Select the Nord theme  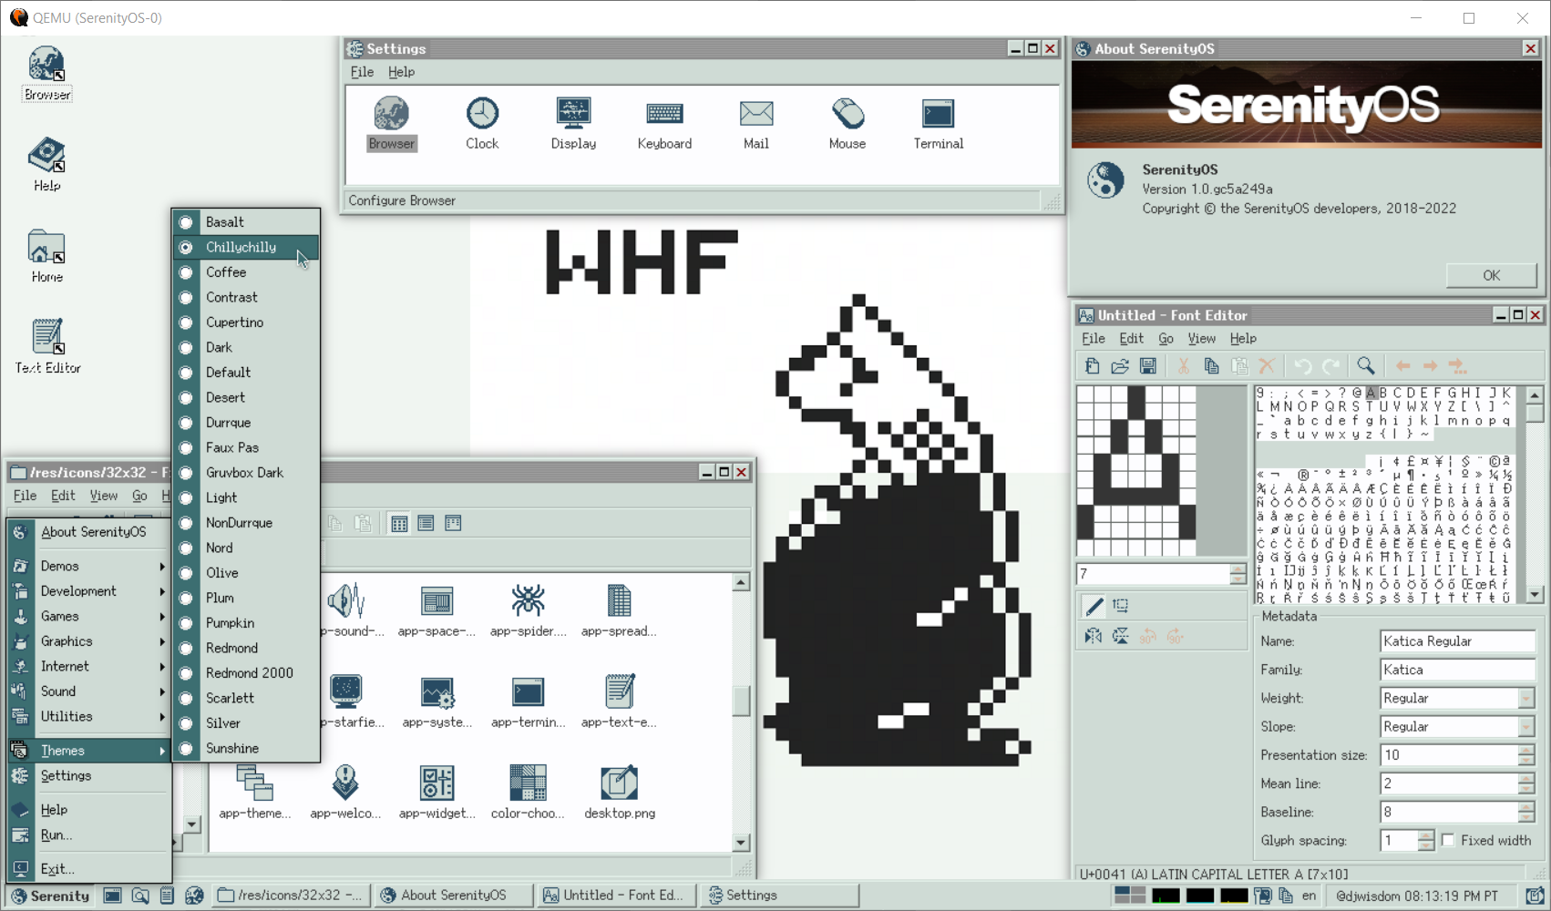[246, 548]
